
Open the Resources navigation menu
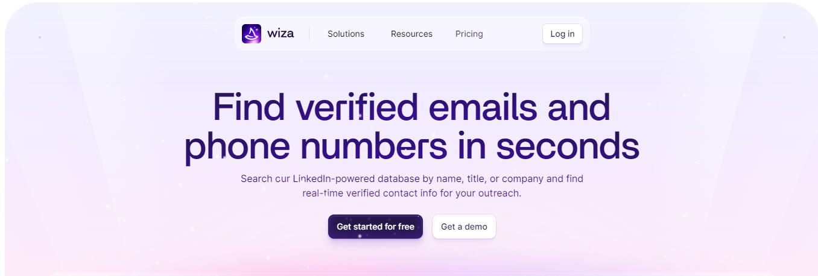point(411,34)
